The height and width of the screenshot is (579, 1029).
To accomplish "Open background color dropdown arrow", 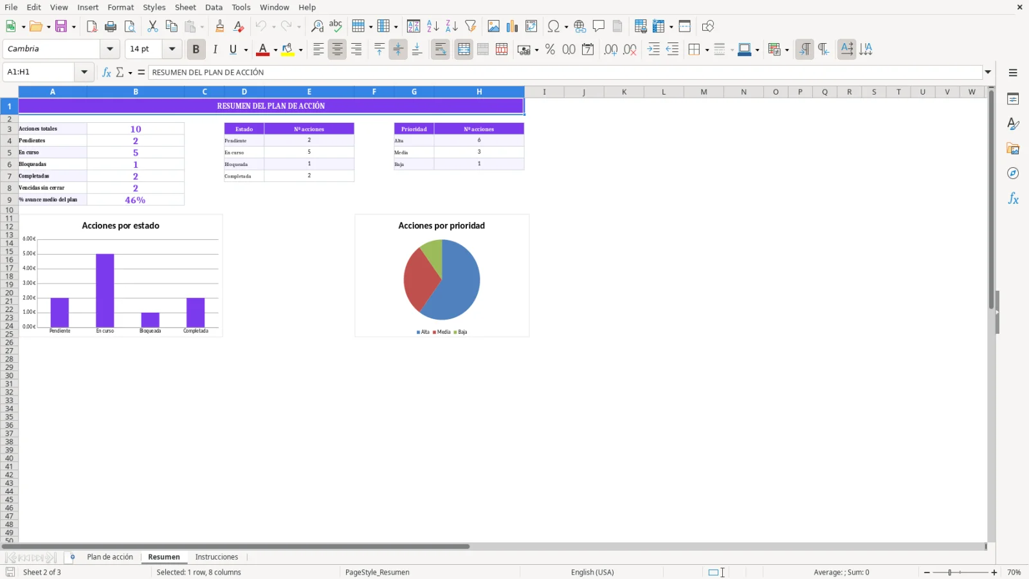I will pyautogui.click(x=300, y=50).
